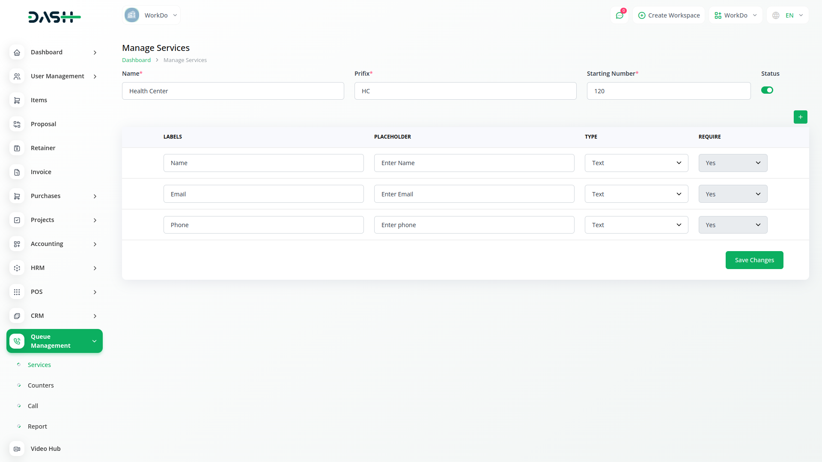
Task: Open Type dropdown for the Name row
Action: click(x=636, y=163)
